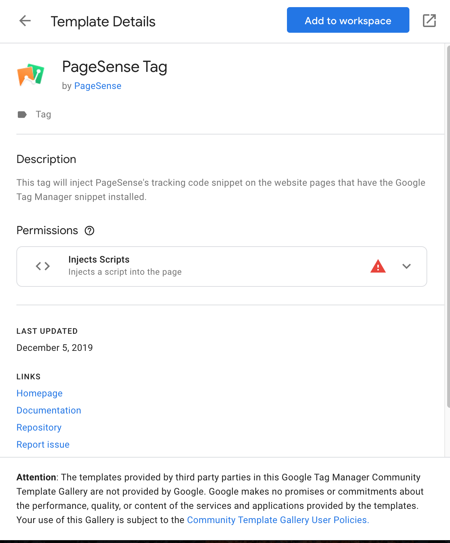Image resolution: width=450 pixels, height=543 pixels.
Task: Click the by PageSense link
Action: 98,86
